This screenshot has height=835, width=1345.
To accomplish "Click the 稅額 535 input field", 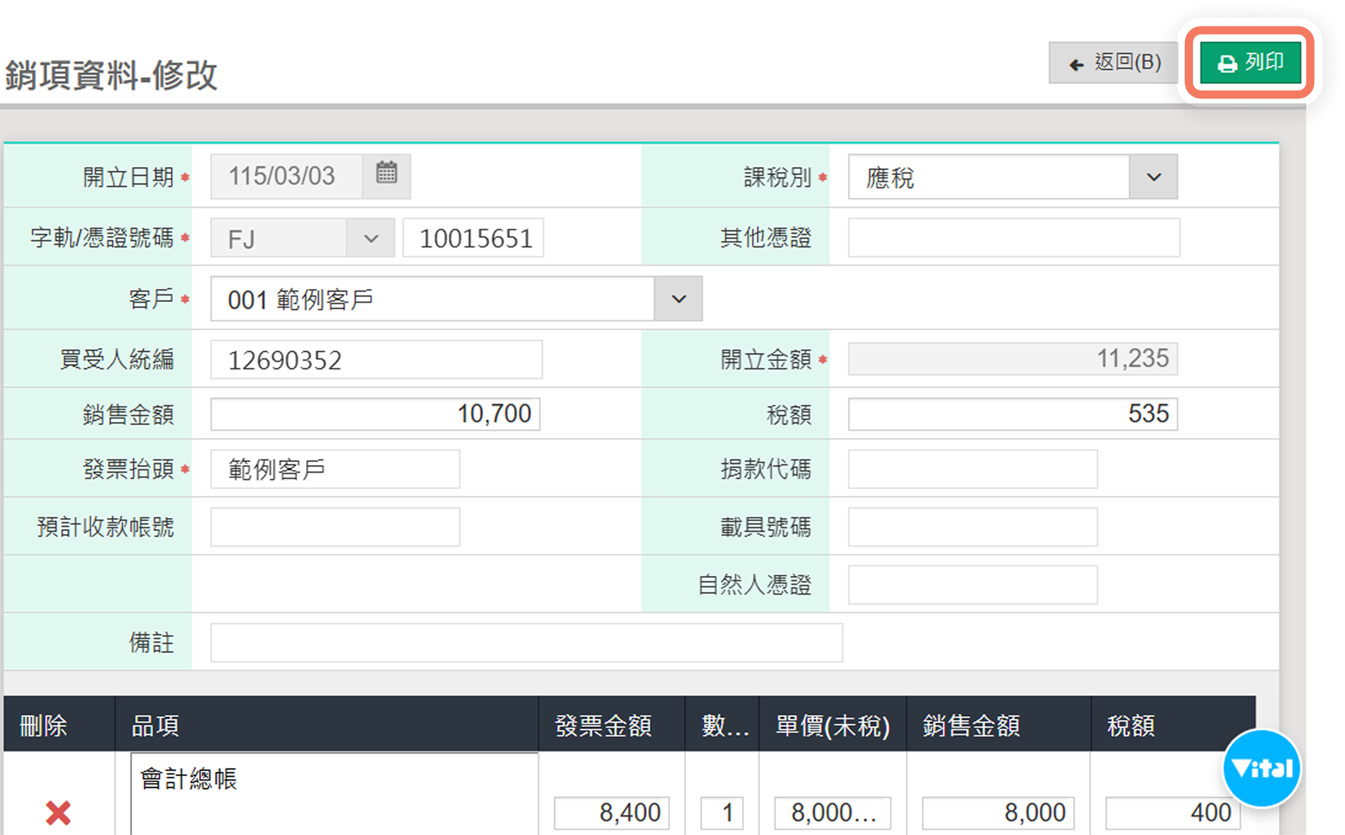I will [1012, 414].
